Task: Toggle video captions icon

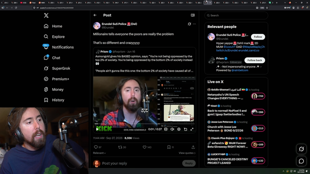Action: (166, 129)
